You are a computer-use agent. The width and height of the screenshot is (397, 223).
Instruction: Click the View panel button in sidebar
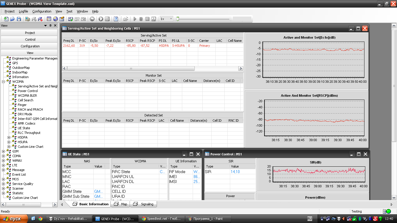pyautogui.click(x=29, y=53)
